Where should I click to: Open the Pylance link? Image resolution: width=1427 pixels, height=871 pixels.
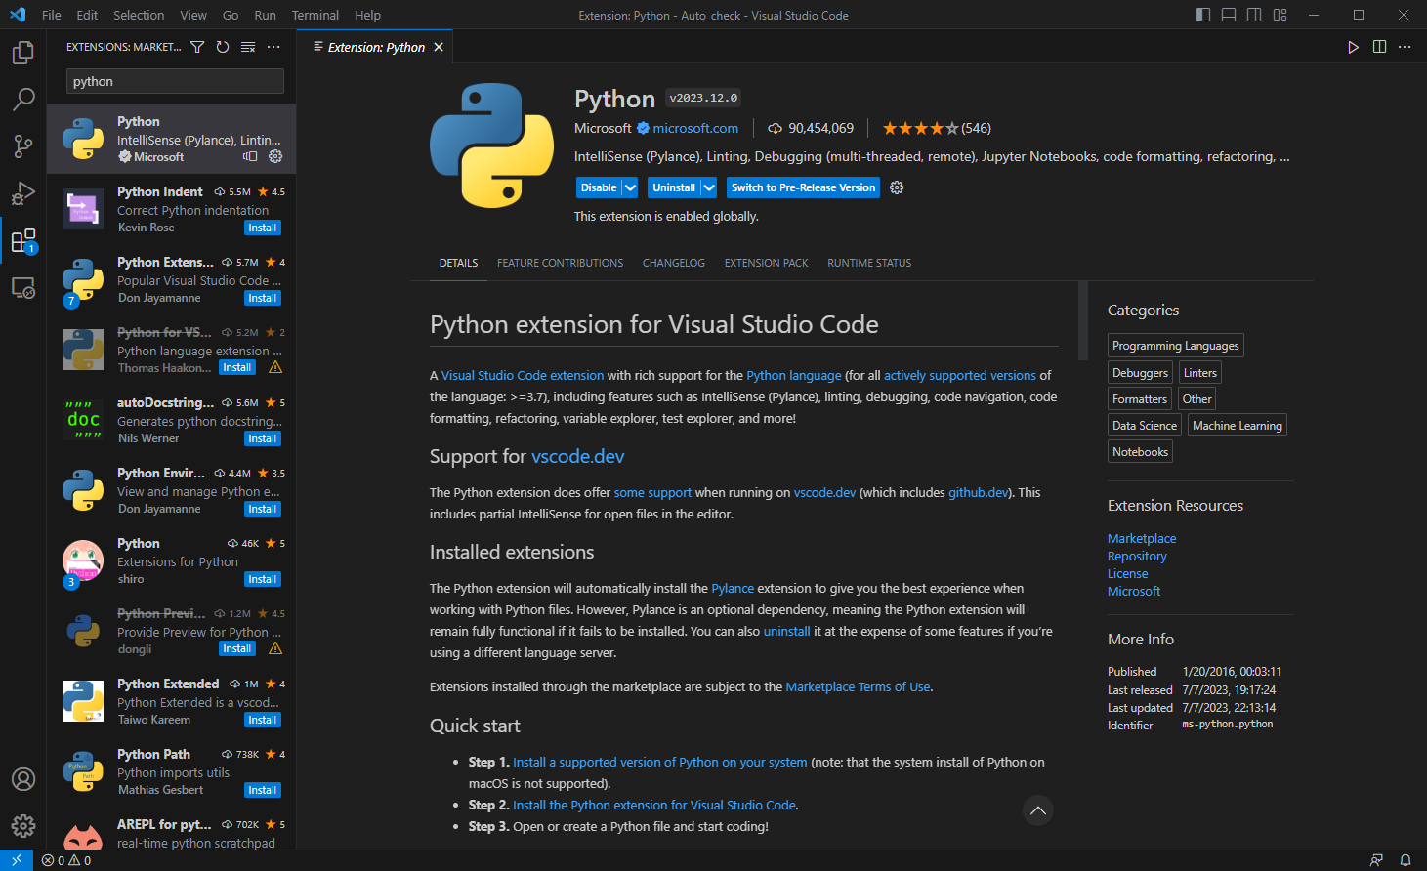[733, 588]
